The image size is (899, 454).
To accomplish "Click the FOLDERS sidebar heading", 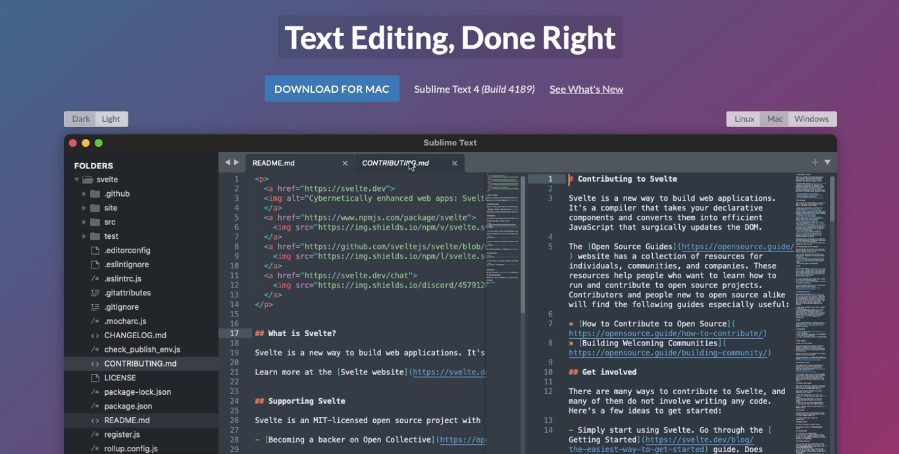I will (x=93, y=166).
